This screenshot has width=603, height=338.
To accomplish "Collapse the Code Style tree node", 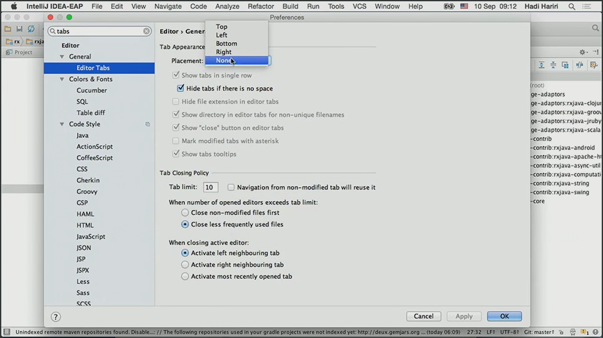I will pos(62,124).
